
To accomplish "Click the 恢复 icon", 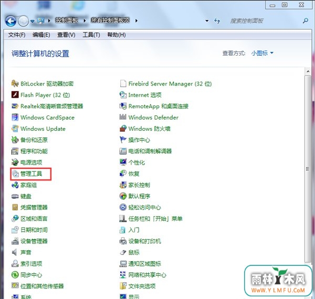I will tap(123, 174).
